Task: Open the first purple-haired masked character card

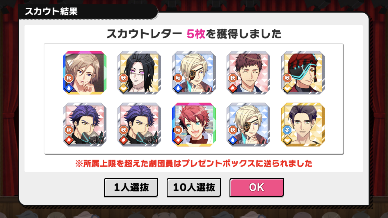Action: (x=85, y=124)
